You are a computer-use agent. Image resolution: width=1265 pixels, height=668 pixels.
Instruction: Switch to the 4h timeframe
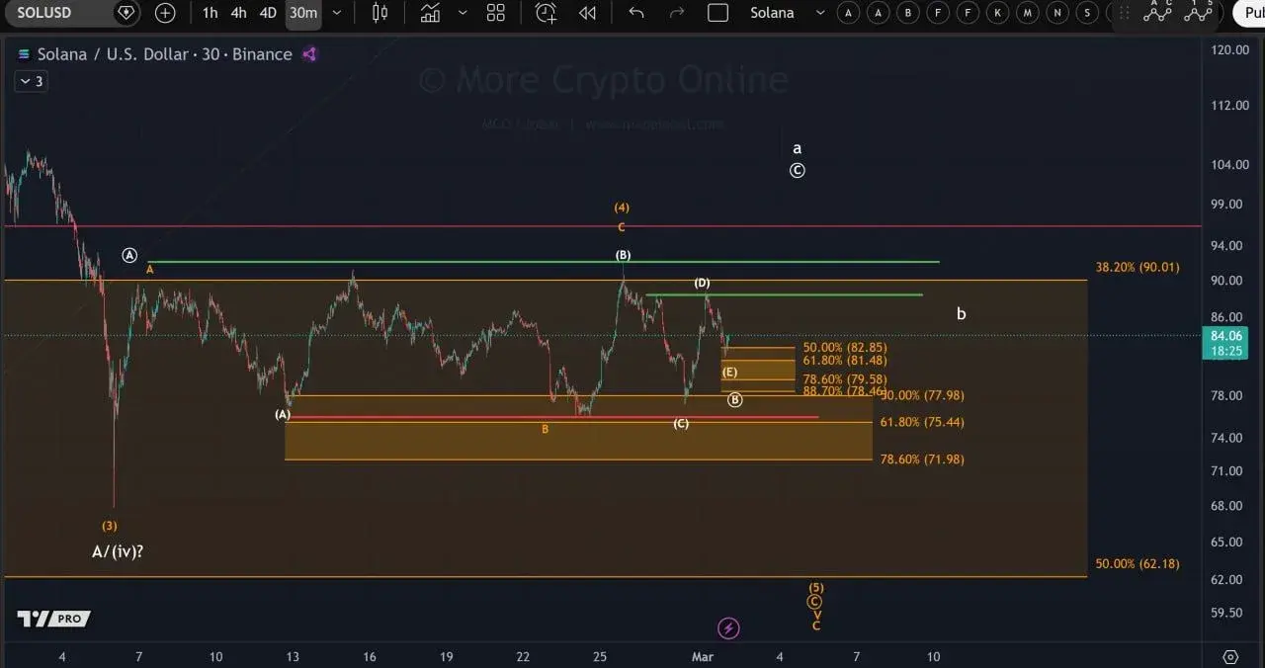click(238, 13)
